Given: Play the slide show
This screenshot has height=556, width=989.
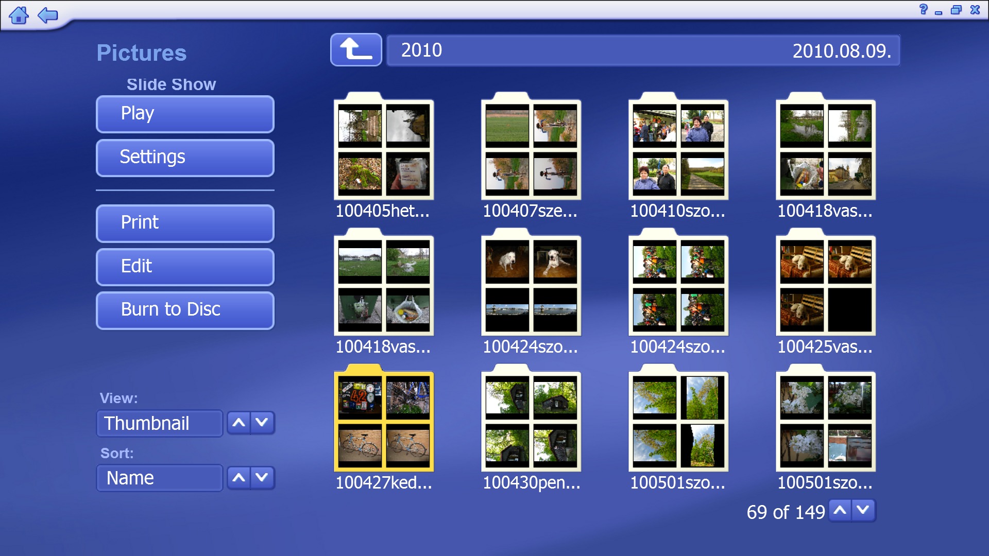Looking at the screenshot, I should (185, 114).
